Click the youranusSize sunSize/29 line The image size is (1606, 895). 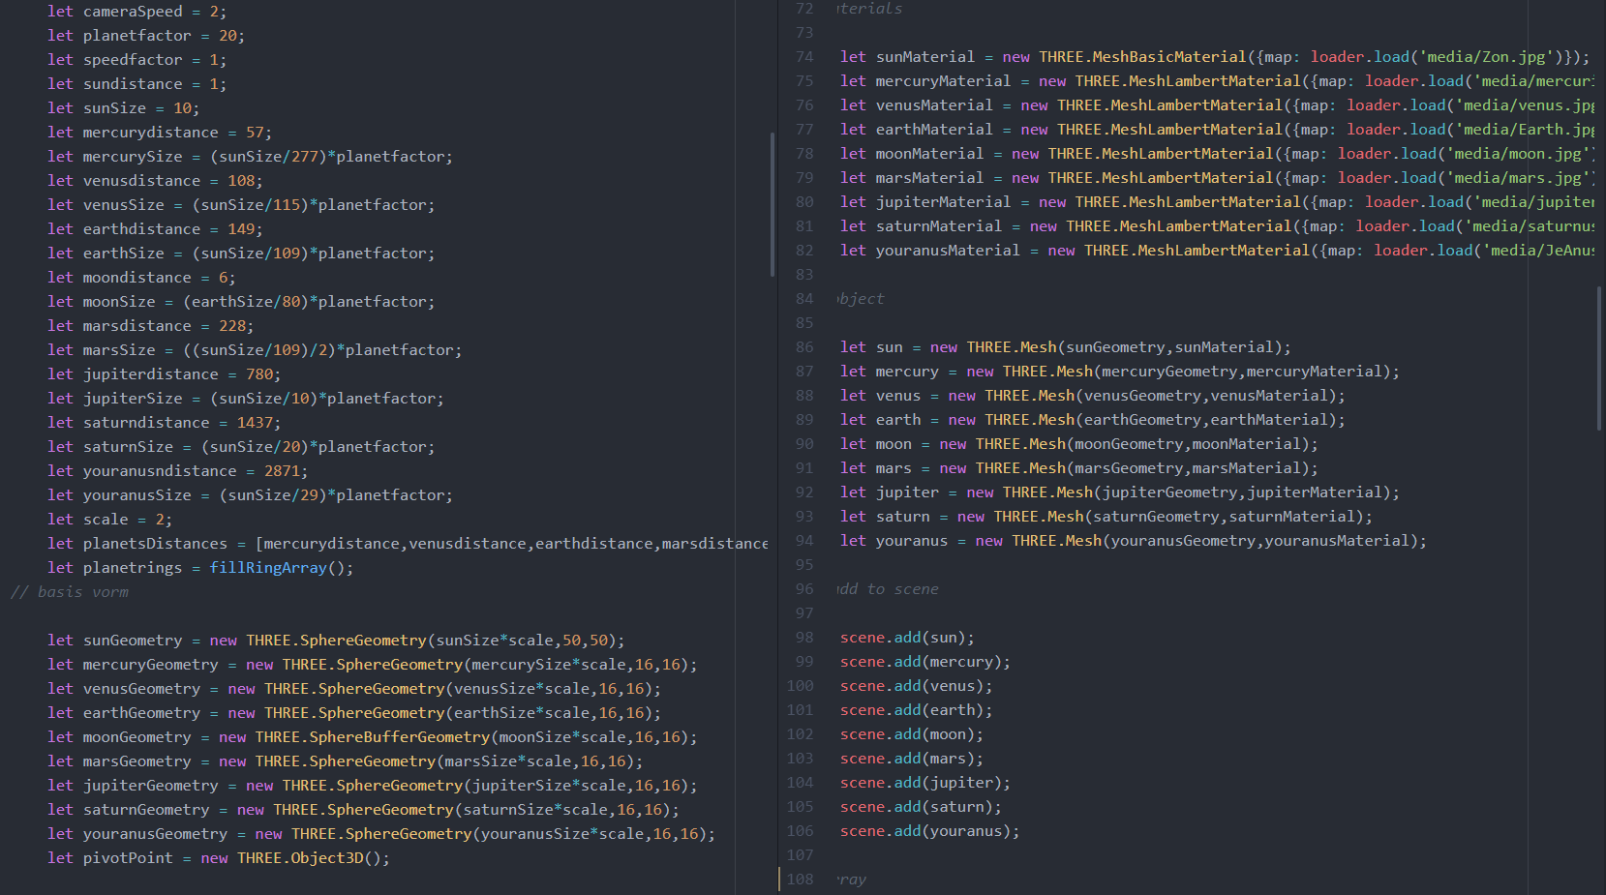point(250,495)
